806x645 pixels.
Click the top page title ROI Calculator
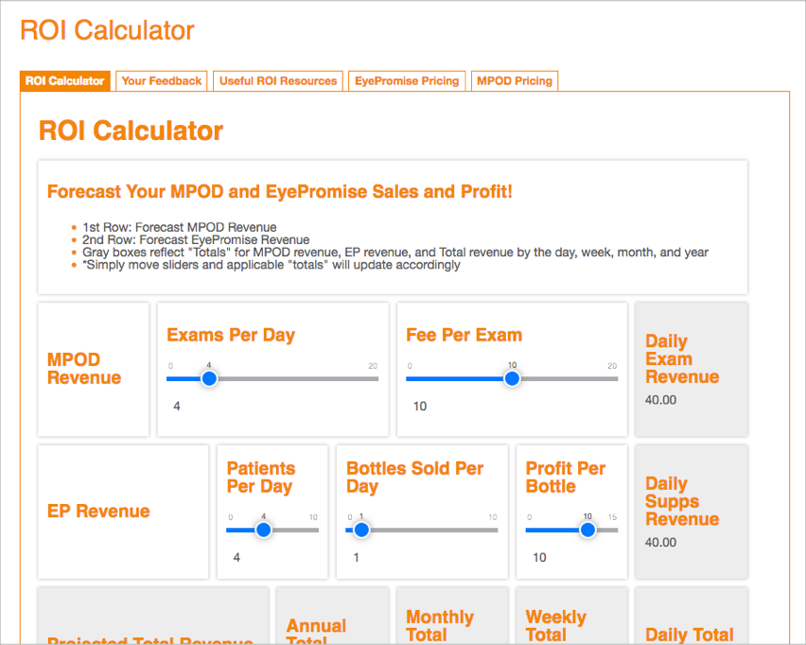click(107, 30)
